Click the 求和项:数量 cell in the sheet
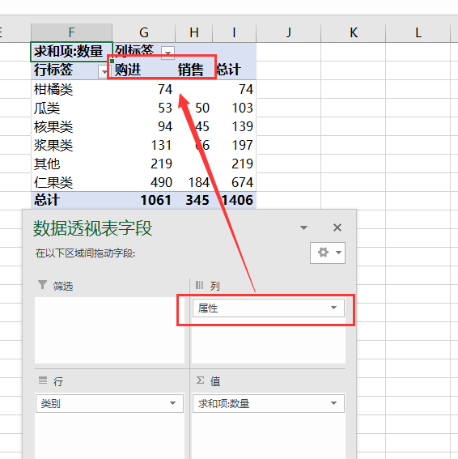The image size is (458, 459). (x=71, y=52)
